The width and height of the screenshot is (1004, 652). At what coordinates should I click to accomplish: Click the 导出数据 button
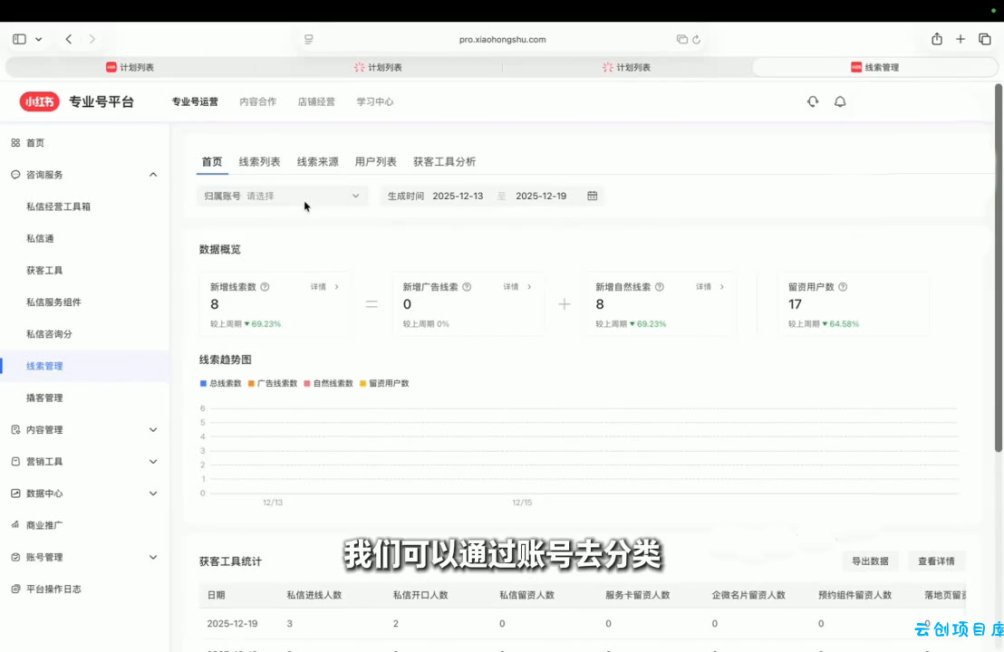tap(870, 561)
